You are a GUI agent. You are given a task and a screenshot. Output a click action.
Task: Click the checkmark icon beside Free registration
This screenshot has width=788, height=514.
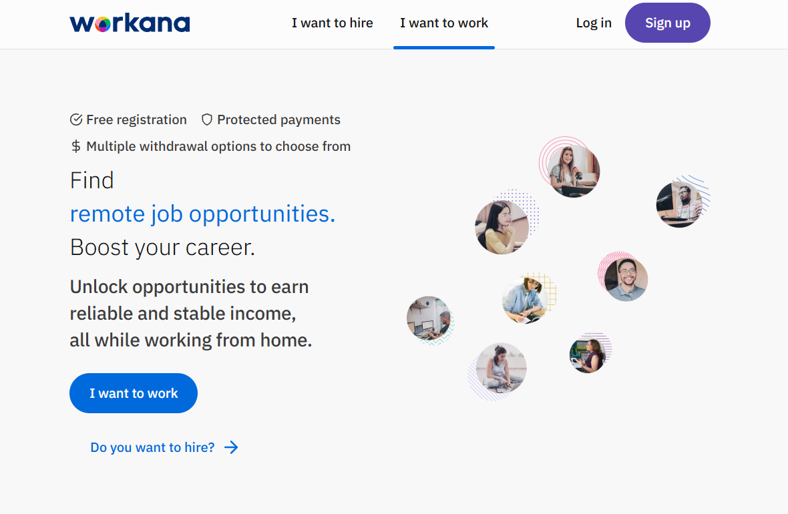point(76,120)
